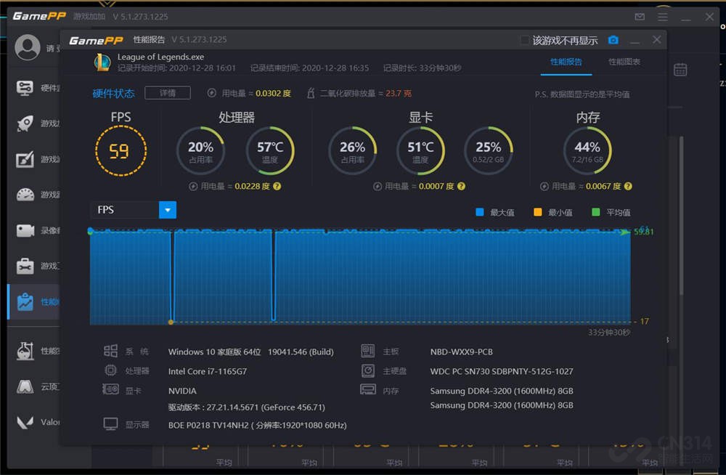726x475 pixels.
Task: Click the 51°C graphics card temperature gauge
Action: [x=420, y=151]
